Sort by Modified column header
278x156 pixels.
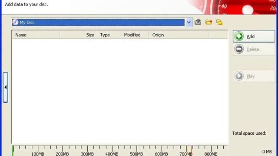(134, 35)
